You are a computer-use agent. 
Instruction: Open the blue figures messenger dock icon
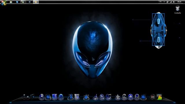(71, 97)
